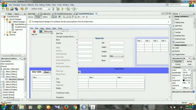
Task: Open Internet Explorer from the taskbar
Action: coord(13,107)
